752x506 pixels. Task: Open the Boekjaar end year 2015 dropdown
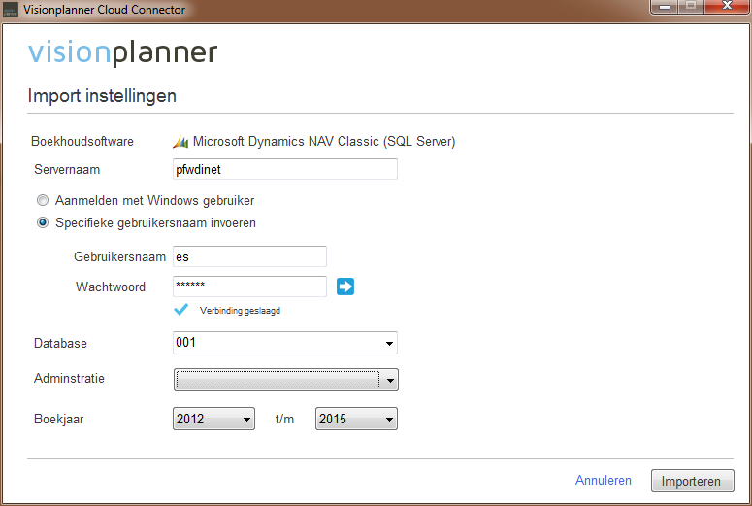pyautogui.click(x=356, y=419)
